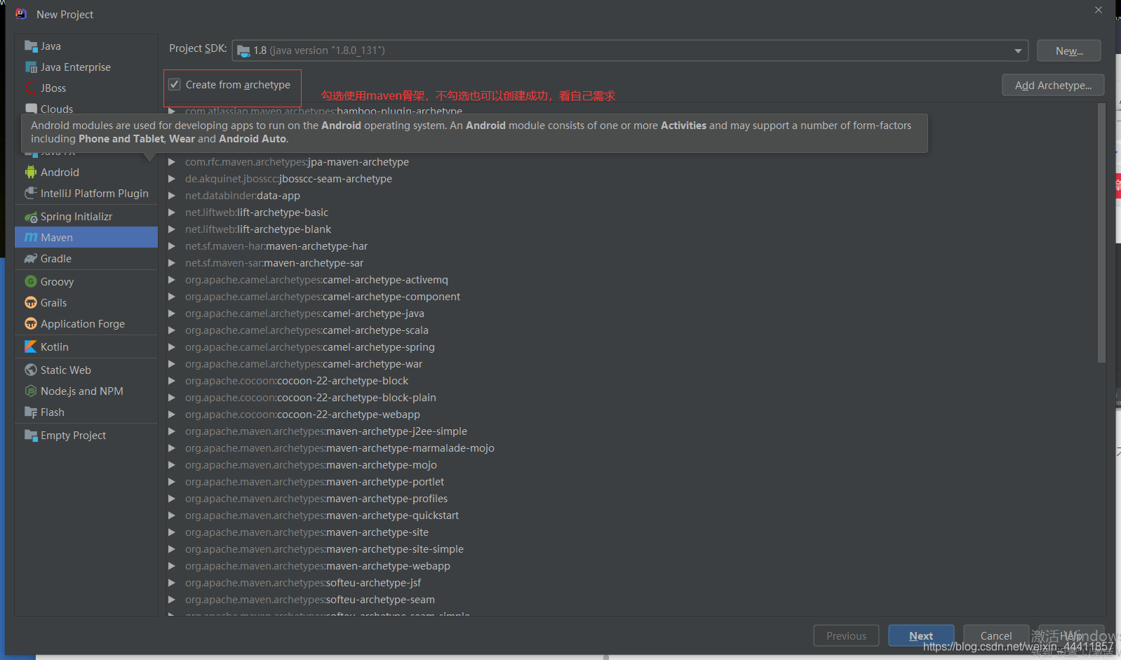Select Spring Initializr project type label
Image resolution: width=1121 pixels, height=660 pixels.
point(76,217)
